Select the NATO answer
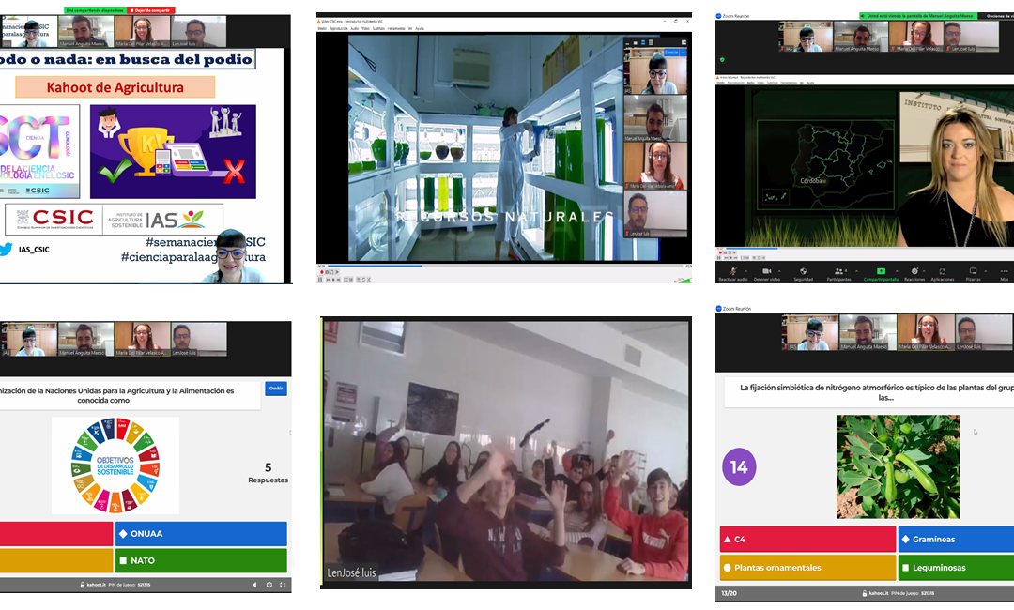This screenshot has height=610, width=1014. pyautogui.click(x=201, y=561)
